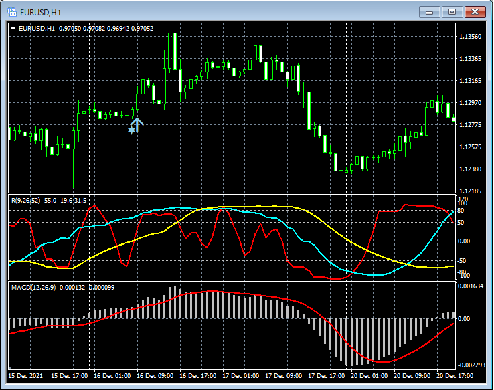The width and height of the screenshot is (494, 390).
Task: Click the MACD(12,26,9) indicator label
Action: click(63, 288)
